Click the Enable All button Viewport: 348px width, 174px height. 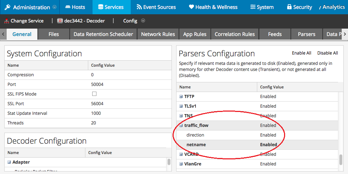pyautogui.click(x=301, y=53)
